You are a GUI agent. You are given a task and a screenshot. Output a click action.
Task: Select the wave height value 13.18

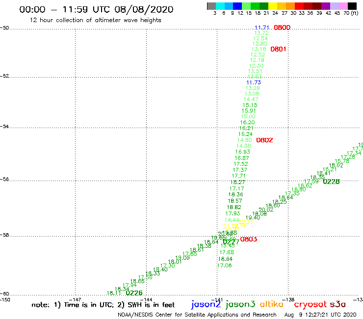(x=259, y=49)
